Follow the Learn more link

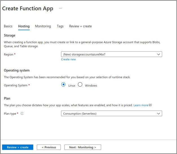tap(141, 105)
